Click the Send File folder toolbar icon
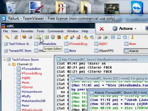Screen dimensions: 148x111 pyautogui.click(x=66, y=37)
